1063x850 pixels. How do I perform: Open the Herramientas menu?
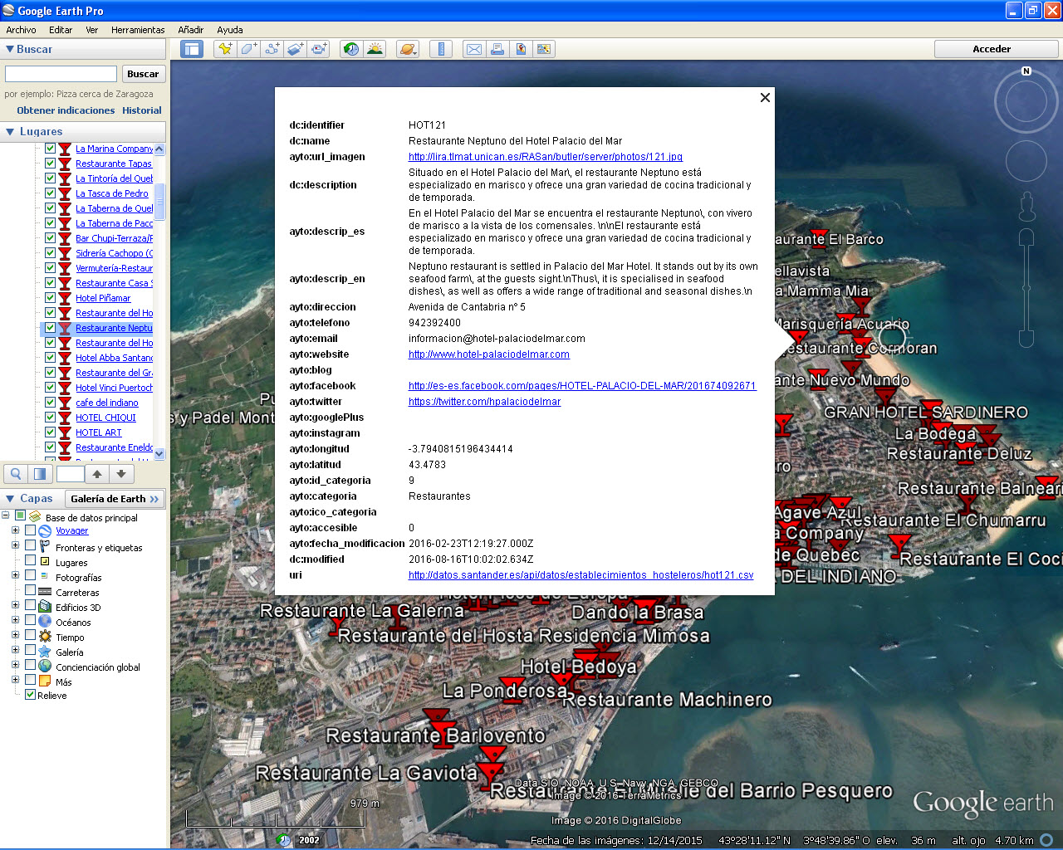138,30
